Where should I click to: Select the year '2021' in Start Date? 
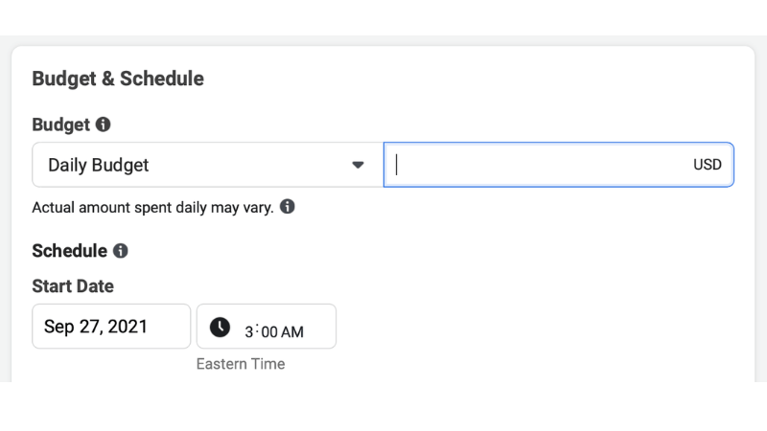tap(128, 327)
